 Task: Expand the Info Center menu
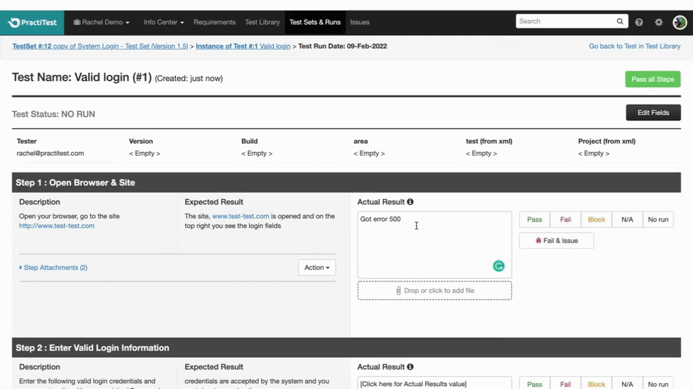click(x=164, y=22)
